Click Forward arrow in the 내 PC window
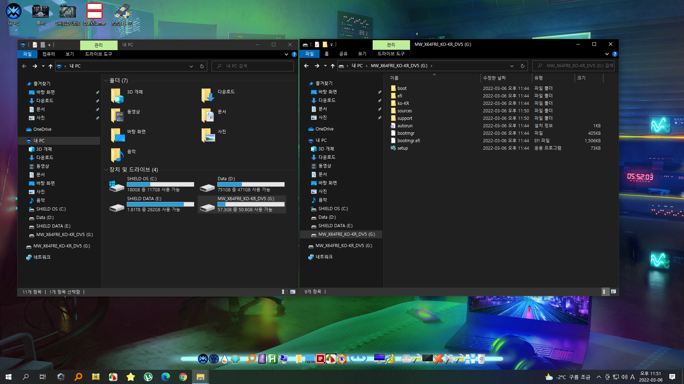 click(x=35, y=66)
